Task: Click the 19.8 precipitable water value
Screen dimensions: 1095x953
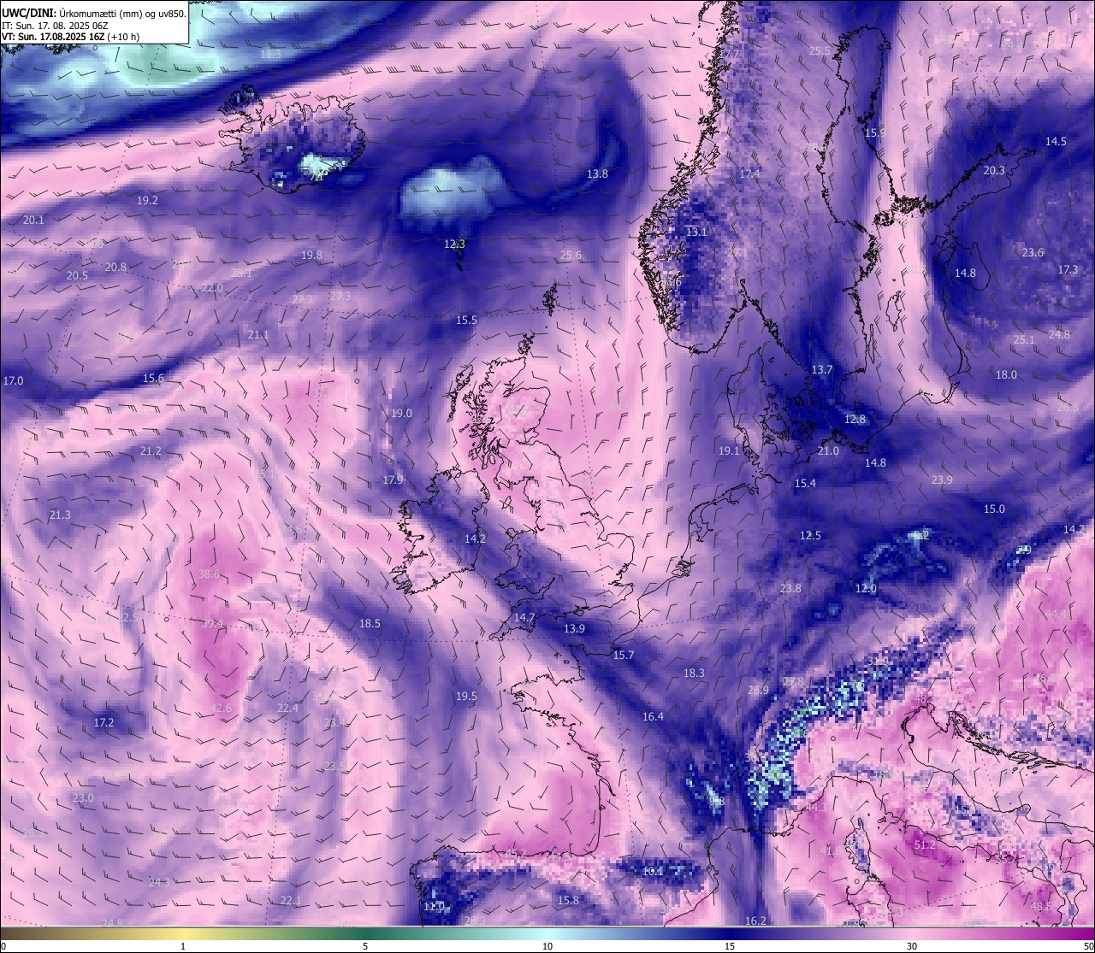Action: (x=311, y=255)
